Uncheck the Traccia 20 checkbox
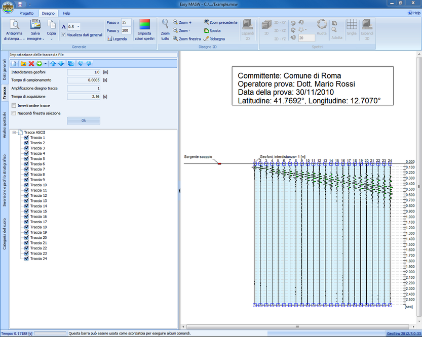422x337 pixels. 26,237
